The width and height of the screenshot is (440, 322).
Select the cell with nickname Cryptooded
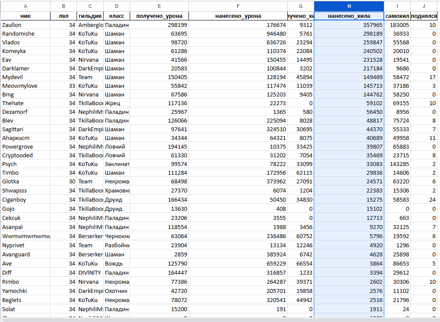coord(25,155)
